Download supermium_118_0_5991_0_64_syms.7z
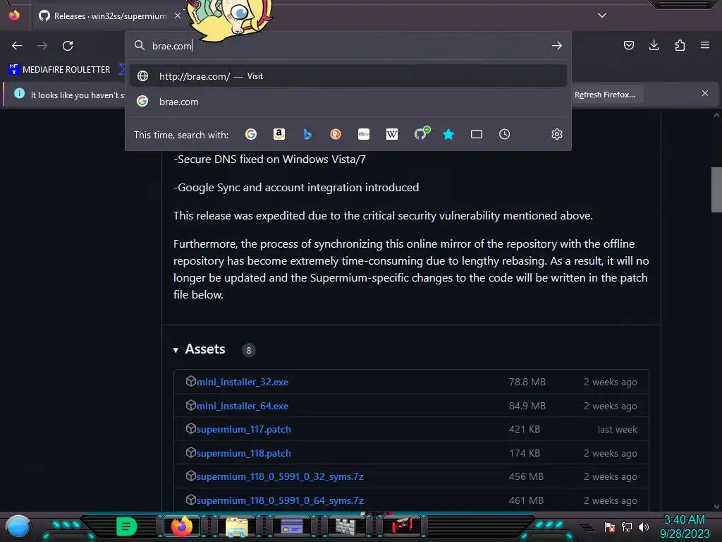This screenshot has height=542, width=722. pos(280,500)
